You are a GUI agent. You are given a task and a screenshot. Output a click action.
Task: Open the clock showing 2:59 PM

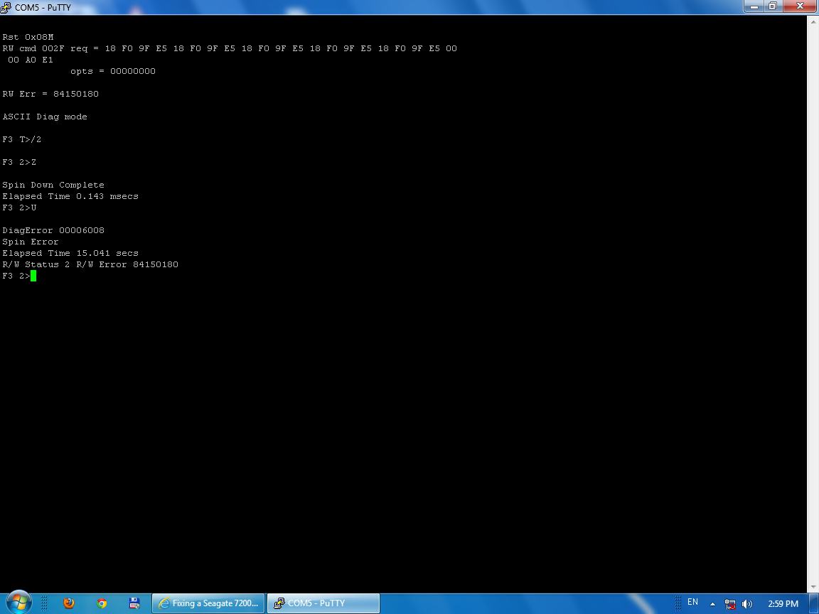pos(783,603)
